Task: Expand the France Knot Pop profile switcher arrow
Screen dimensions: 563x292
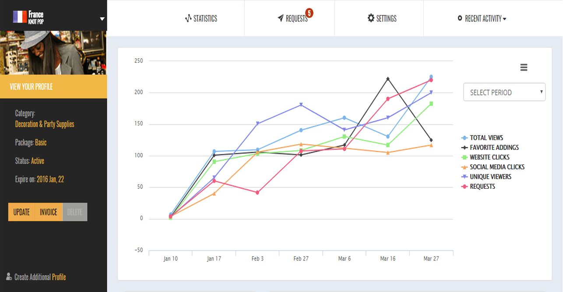Action: pos(102,19)
